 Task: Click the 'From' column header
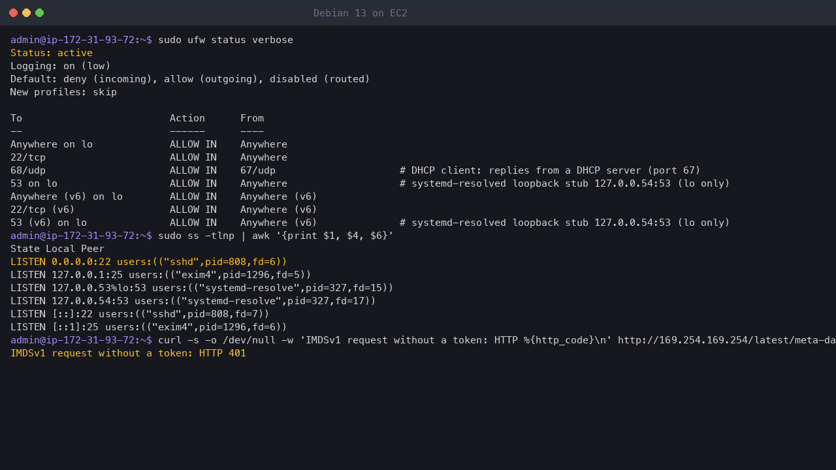click(252, 118)
